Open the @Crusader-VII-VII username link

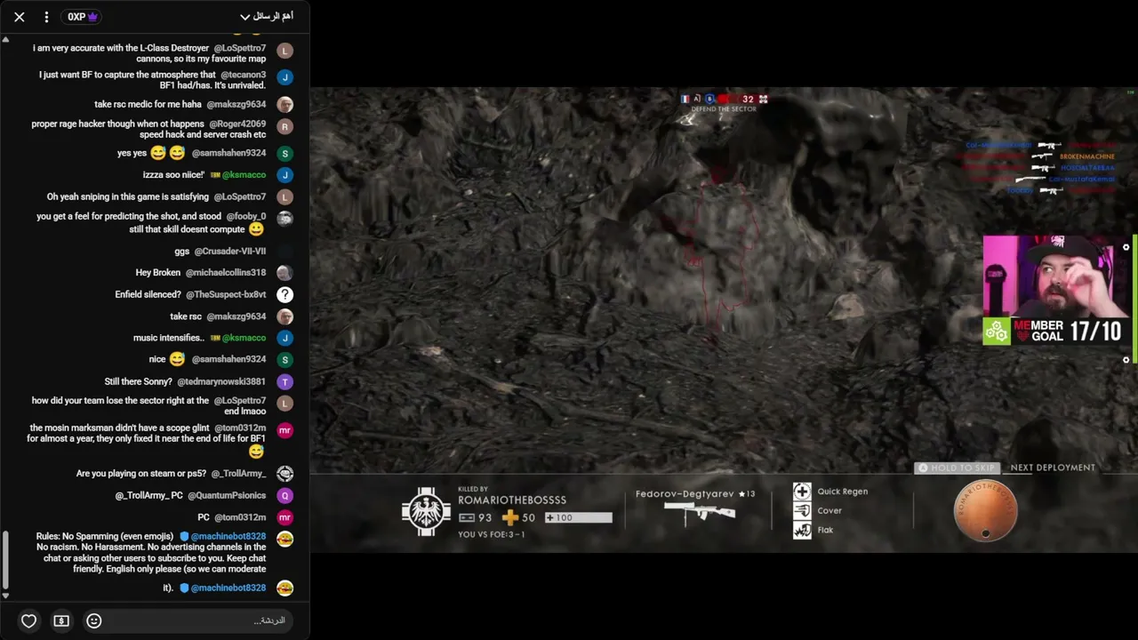pos(230,252)
